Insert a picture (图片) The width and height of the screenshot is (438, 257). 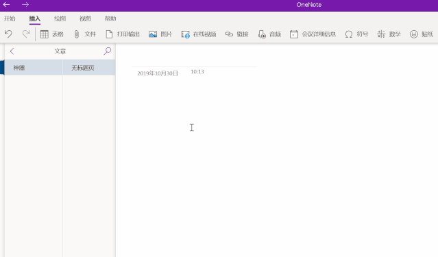[160, 34]
